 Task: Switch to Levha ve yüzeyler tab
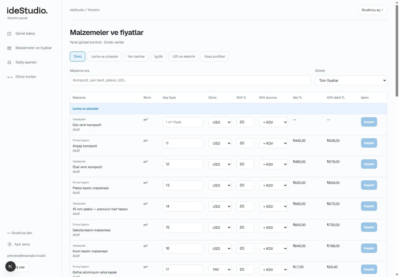pos(105,57)
